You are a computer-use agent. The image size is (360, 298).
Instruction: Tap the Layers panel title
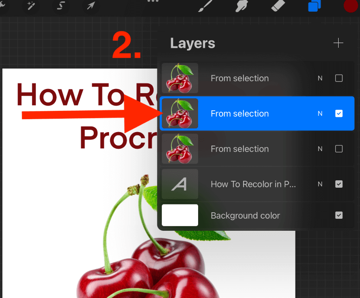pyautogui.click(x=193, y=44)
